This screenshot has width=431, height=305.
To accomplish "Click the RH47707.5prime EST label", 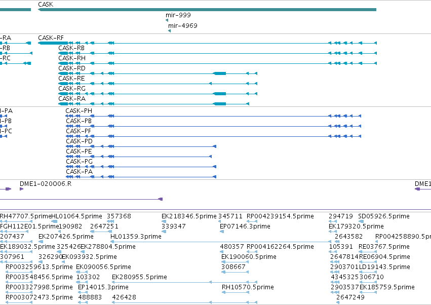I will point(26,216).
